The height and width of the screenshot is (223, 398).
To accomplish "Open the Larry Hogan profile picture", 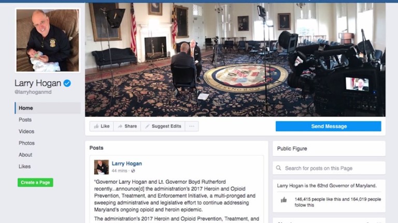I will pyautogui.click(x=48, y=40).
